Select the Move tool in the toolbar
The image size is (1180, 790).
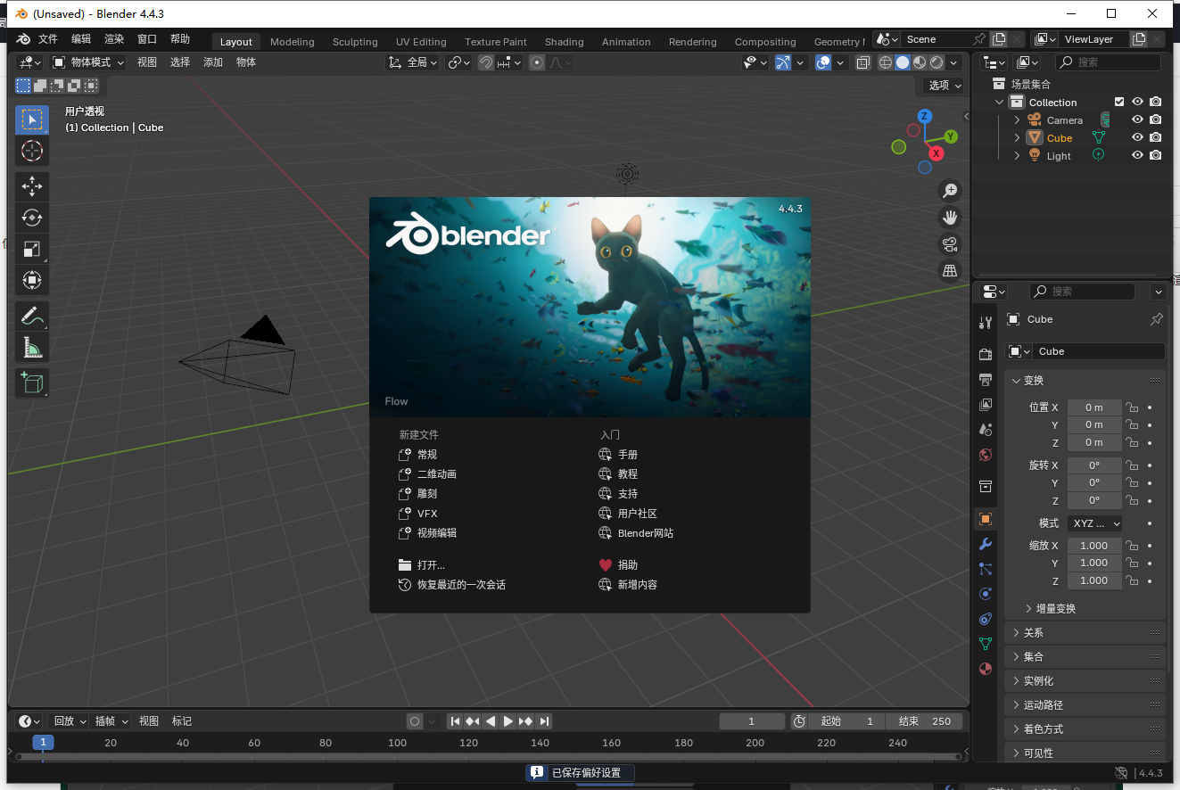click(32, 186)
